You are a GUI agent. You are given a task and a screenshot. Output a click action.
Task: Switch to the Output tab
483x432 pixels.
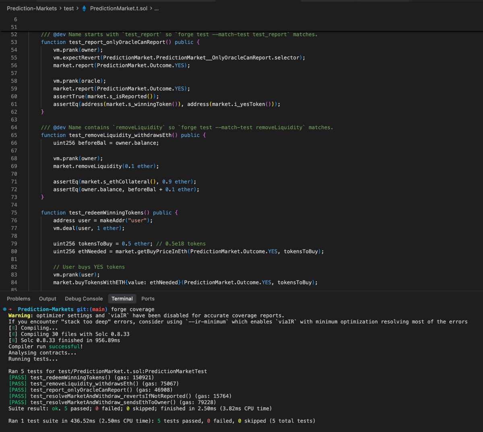47,299
